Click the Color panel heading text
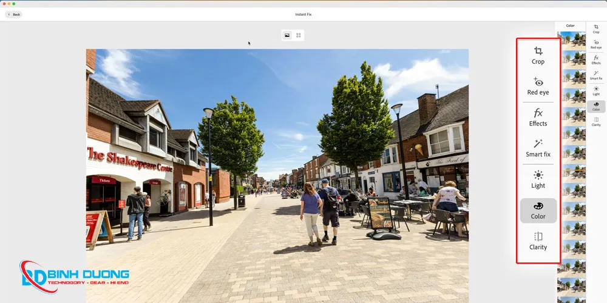607x303 pixels. click(x=570, y=26)
